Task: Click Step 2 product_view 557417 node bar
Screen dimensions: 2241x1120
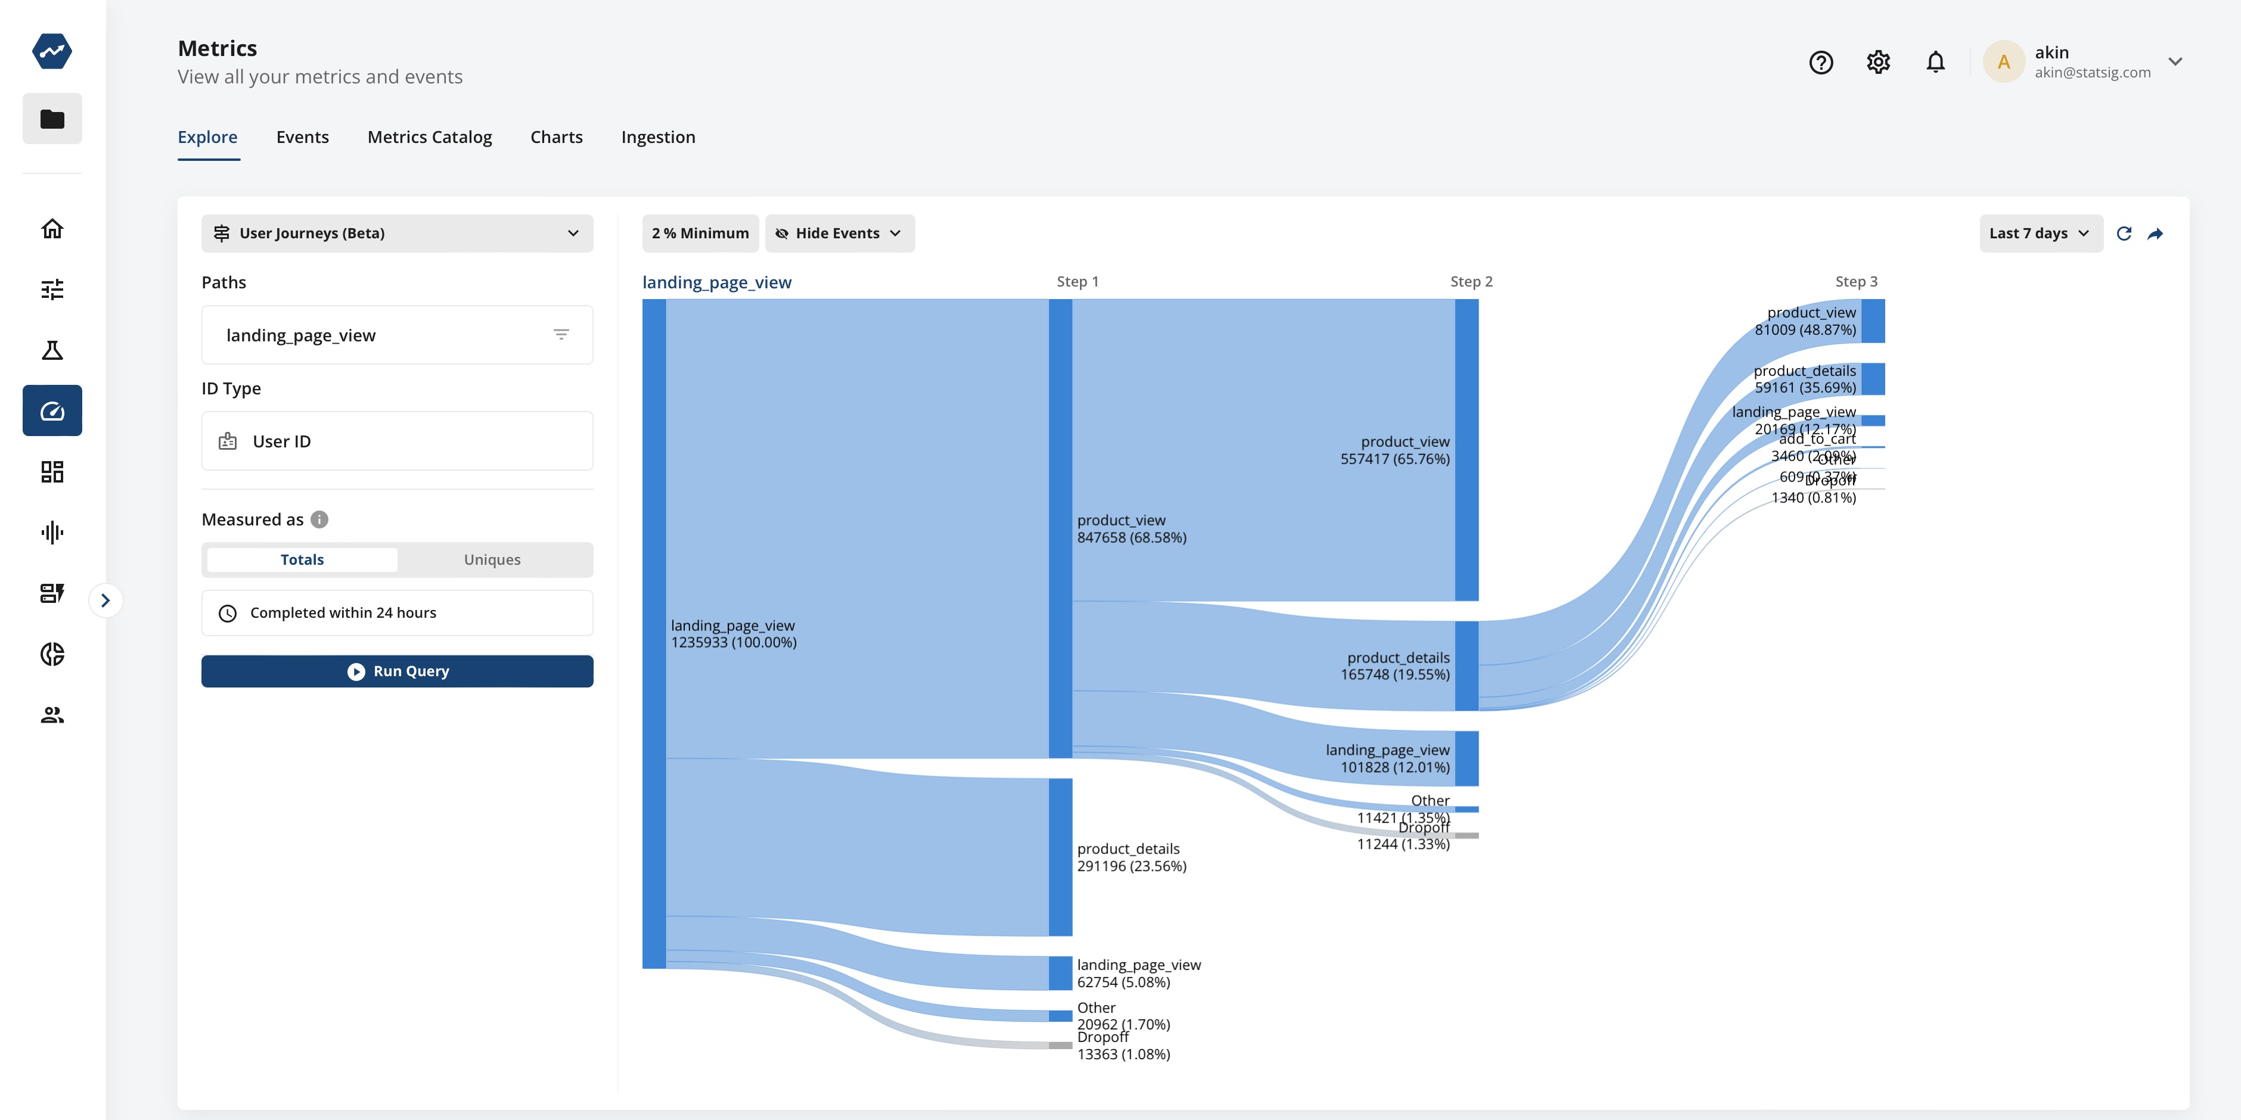Action: (1467, 450)
